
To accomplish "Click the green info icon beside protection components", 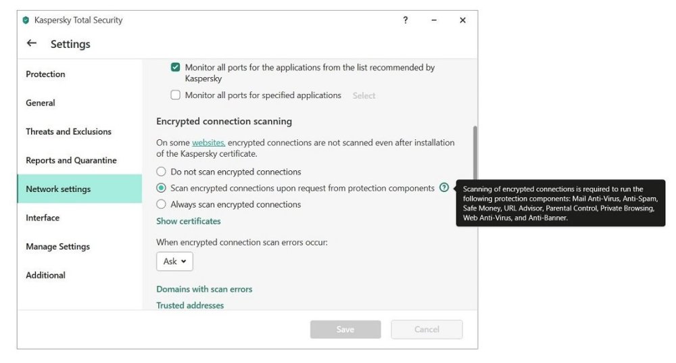I will pyautogui.click(x=443, y=188).
